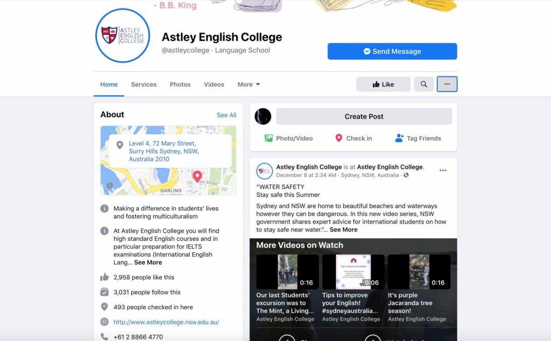
Task: Click the red map location pin
Action: [x=197, y=176]
